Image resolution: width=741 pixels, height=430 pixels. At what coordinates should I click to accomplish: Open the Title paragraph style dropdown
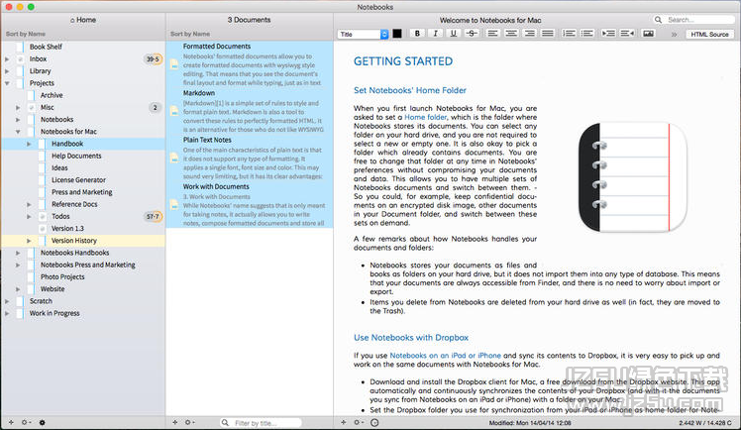point(363,34)
